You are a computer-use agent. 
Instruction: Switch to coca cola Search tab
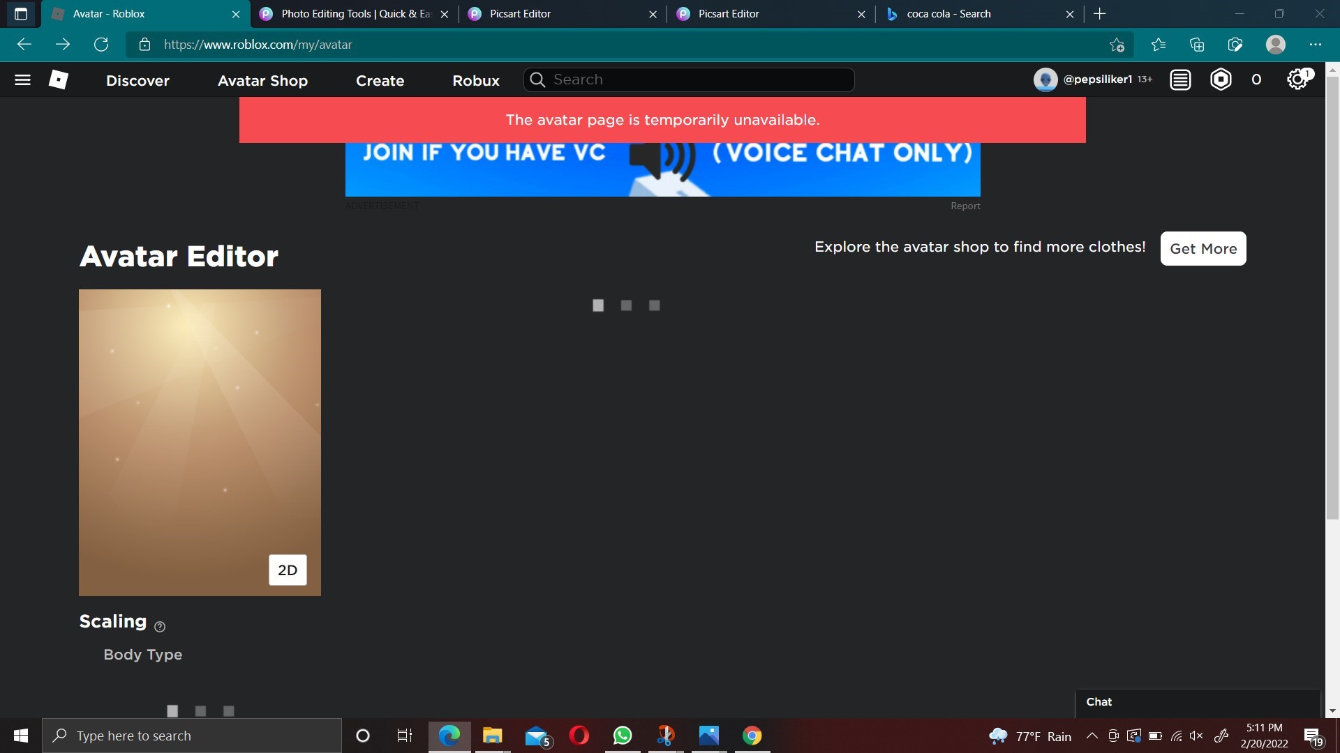pos(980,14)
